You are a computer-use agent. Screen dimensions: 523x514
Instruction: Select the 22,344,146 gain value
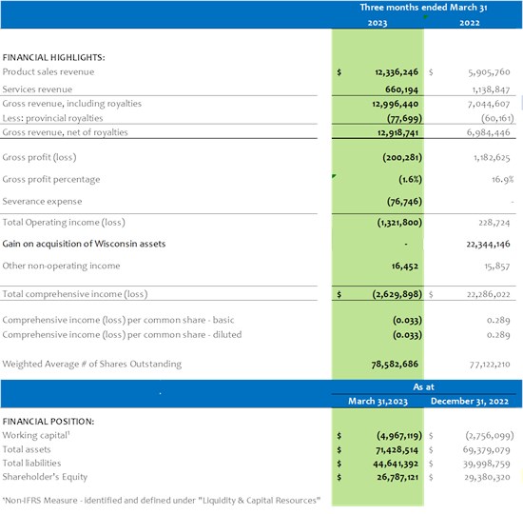coord(488,244)
